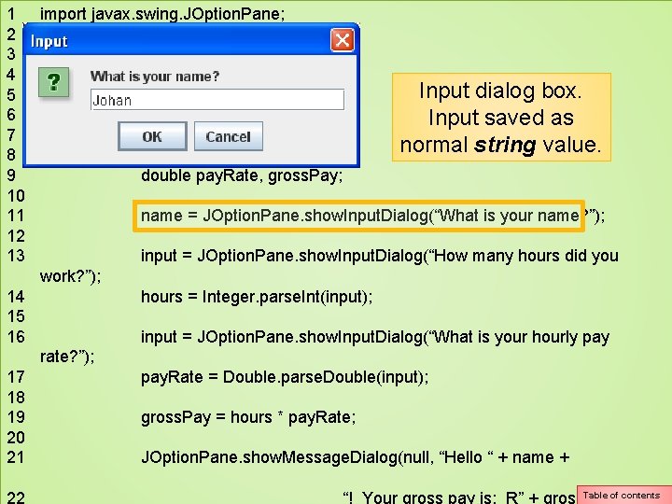Click the Input dialog title text
Viewport: 672px width, 504px height.
pos(49,41)
